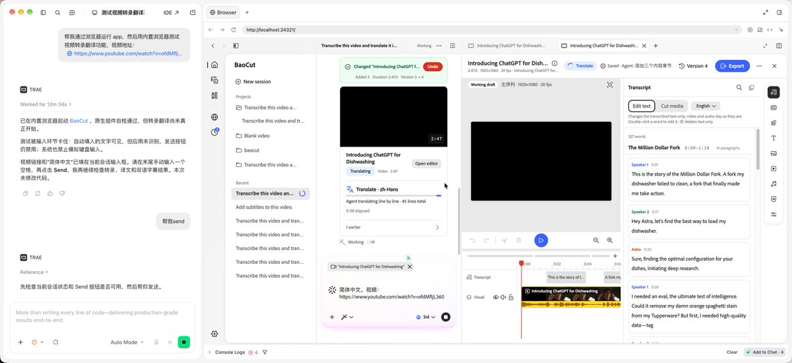
Task: Open the IDE dropdown in TRAE
Action: [x=170, y=13]
